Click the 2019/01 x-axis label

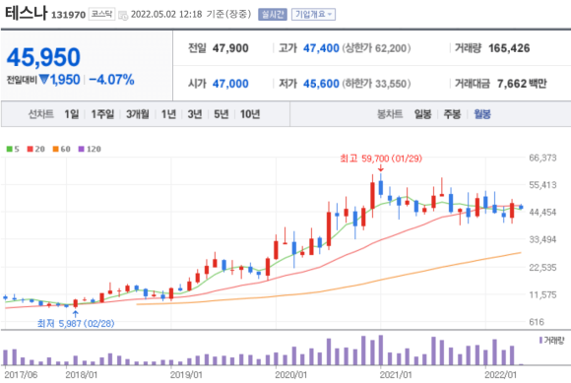186,374
